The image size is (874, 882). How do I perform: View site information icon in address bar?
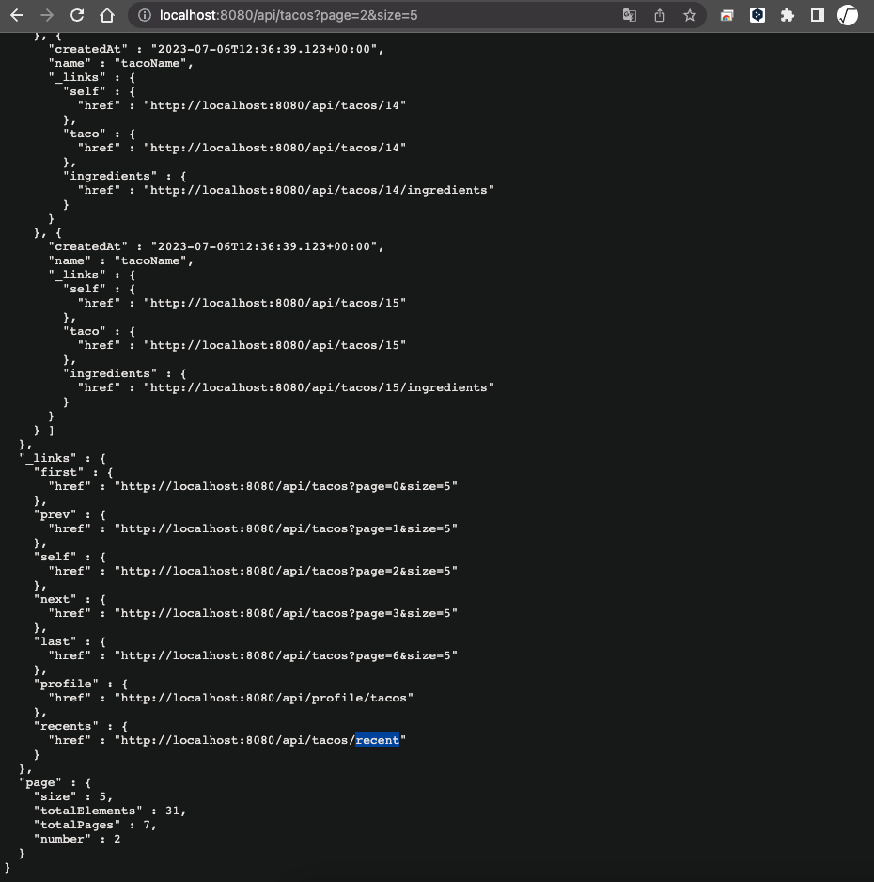[x=145, y=15]
